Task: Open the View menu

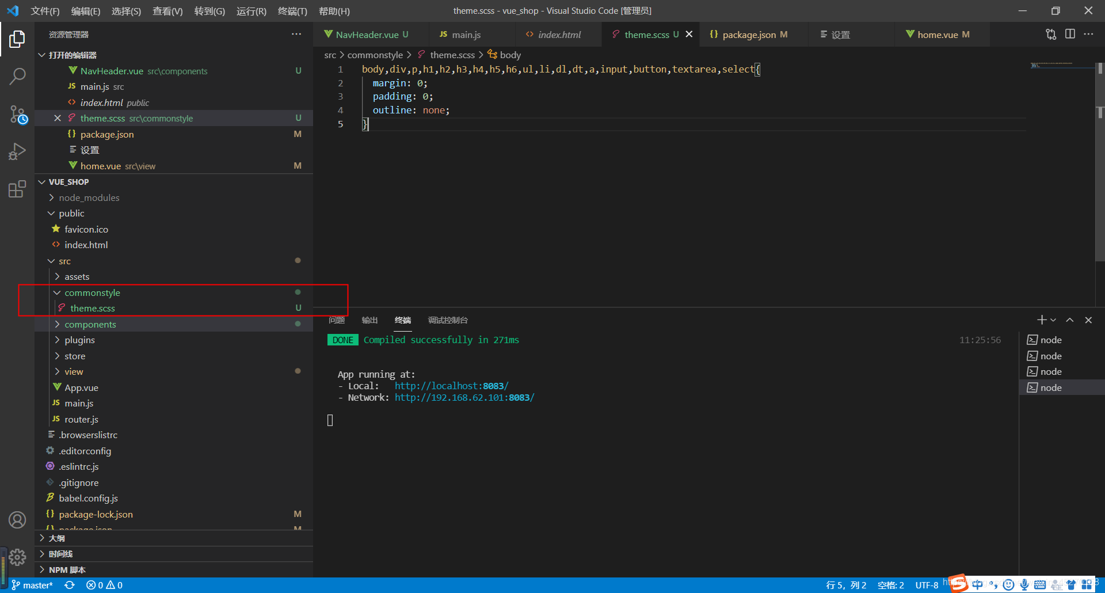Action: pyautogui.click(x=167, y=11)
